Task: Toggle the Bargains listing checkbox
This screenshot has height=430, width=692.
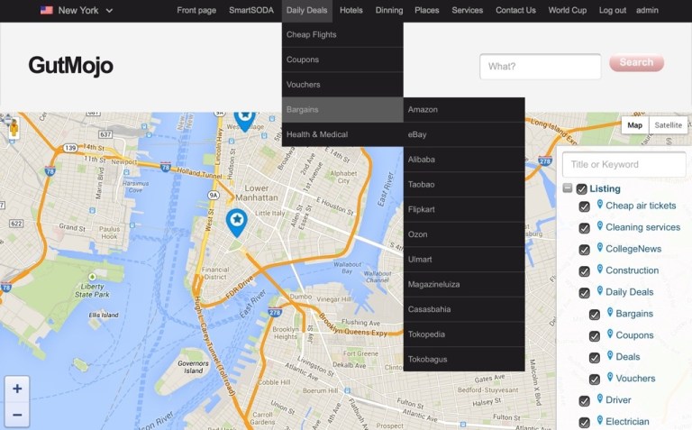Action: tap(595, 315)
